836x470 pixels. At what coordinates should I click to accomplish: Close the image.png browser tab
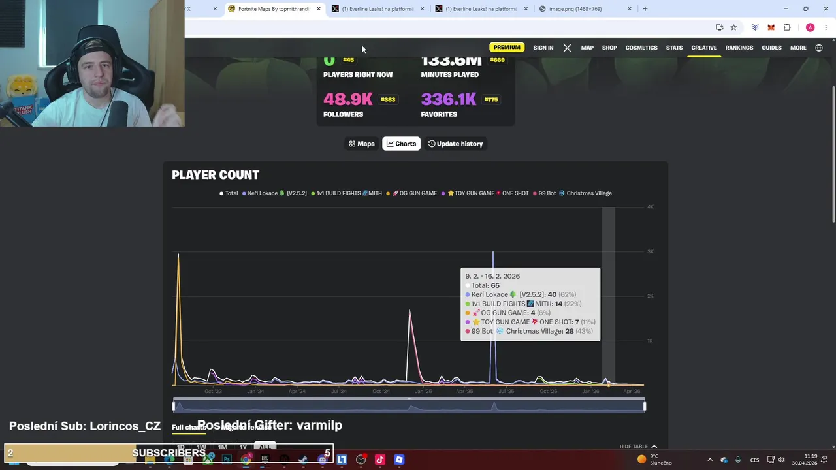pyautogui.click(x=629, y=8)
